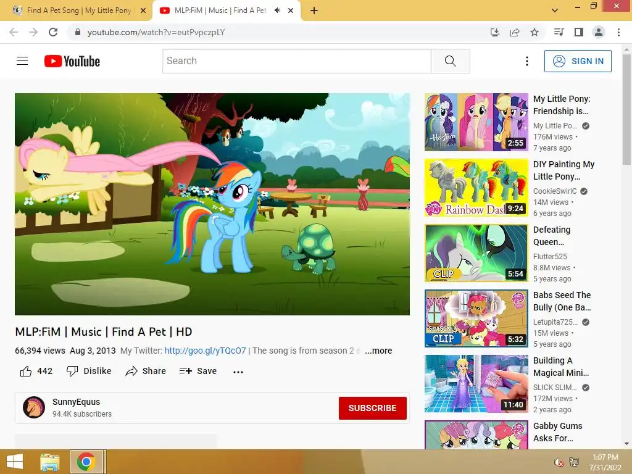Subscribe to SunnyEquus channel
The height and width of the screenshot is (474, 632).
coord(372,408)
